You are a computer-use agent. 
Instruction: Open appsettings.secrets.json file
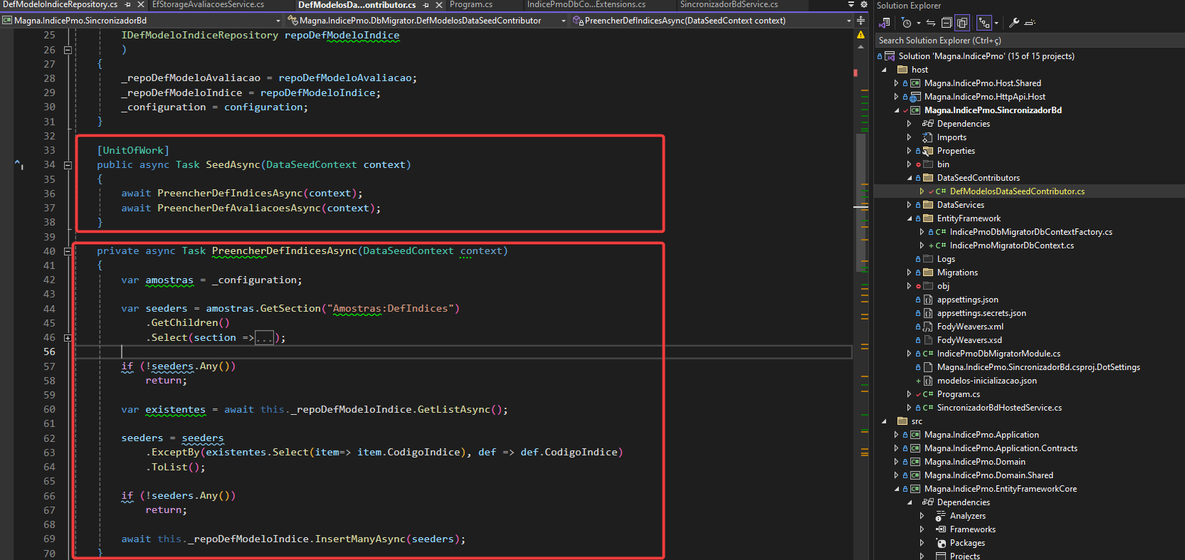(x=981, y=313)
